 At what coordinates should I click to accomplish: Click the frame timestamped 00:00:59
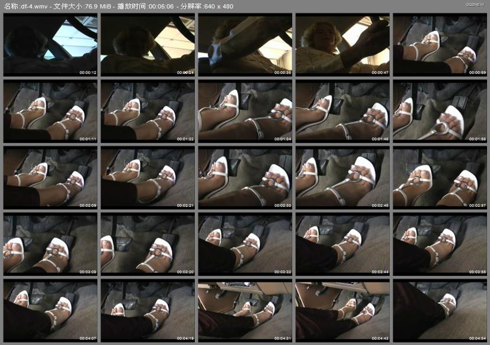440,45
